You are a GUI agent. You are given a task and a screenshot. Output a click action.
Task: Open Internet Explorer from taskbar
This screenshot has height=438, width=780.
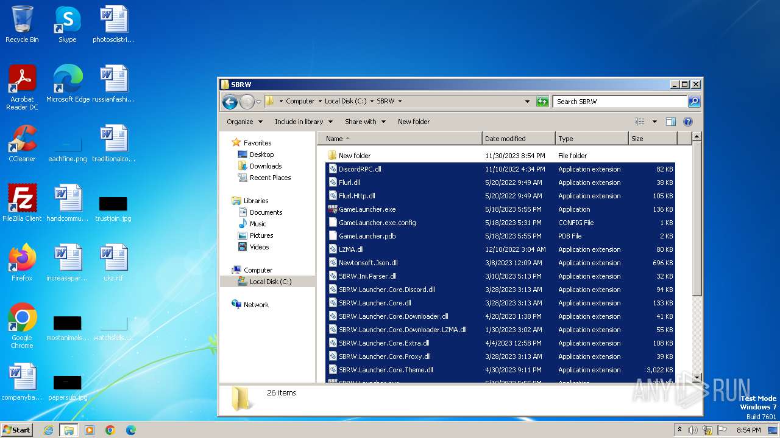(49, 430)
